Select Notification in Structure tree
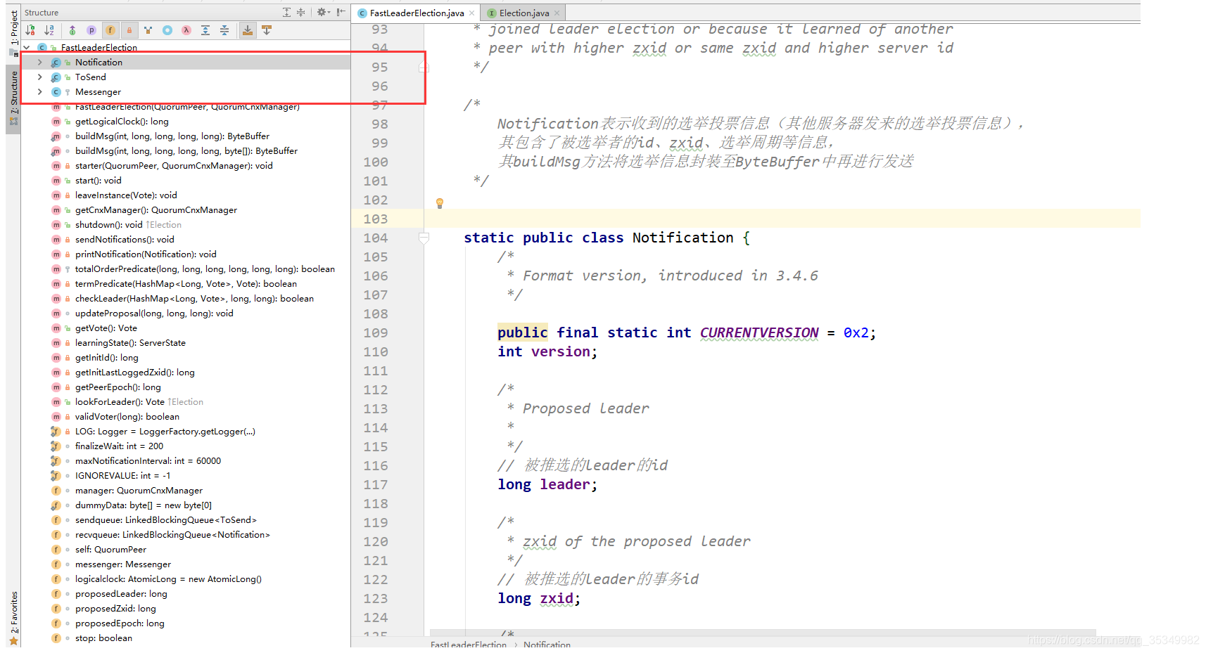This screenshot has height=653, width=1206. point(186,63)
